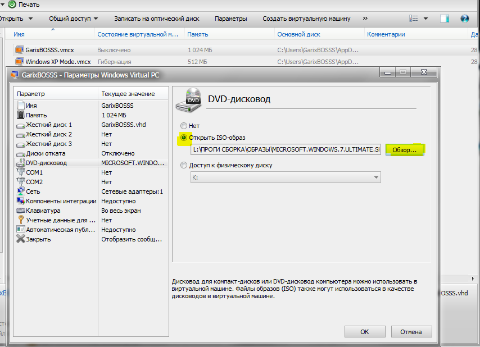Screen dimensions: 480x347
Task: Click the ISO image path field
Action: (x=286, y=149)
